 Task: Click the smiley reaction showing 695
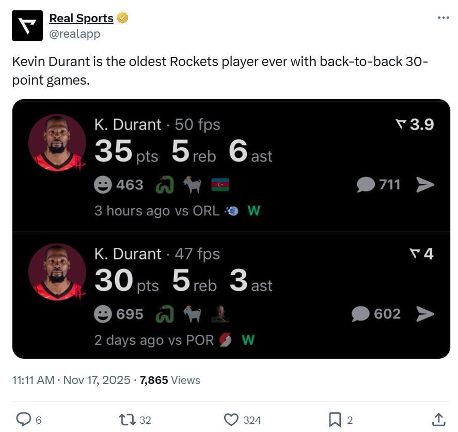(x=103, y=314)
